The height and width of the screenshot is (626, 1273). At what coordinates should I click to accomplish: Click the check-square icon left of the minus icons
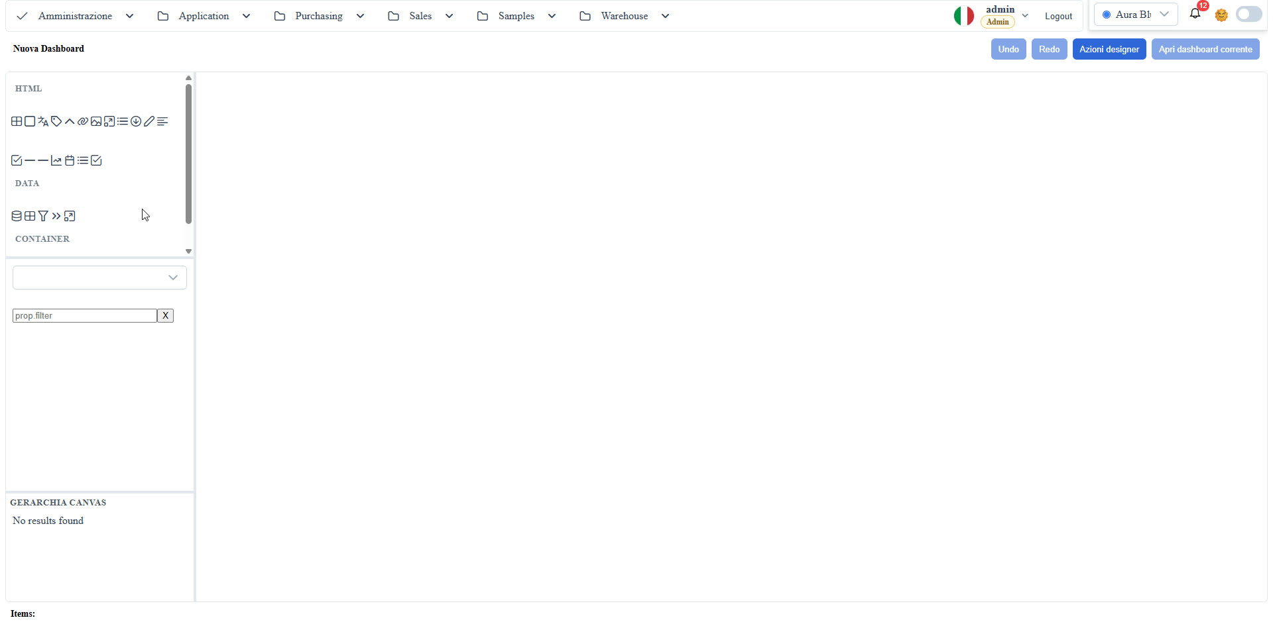(x=17, y=160)
